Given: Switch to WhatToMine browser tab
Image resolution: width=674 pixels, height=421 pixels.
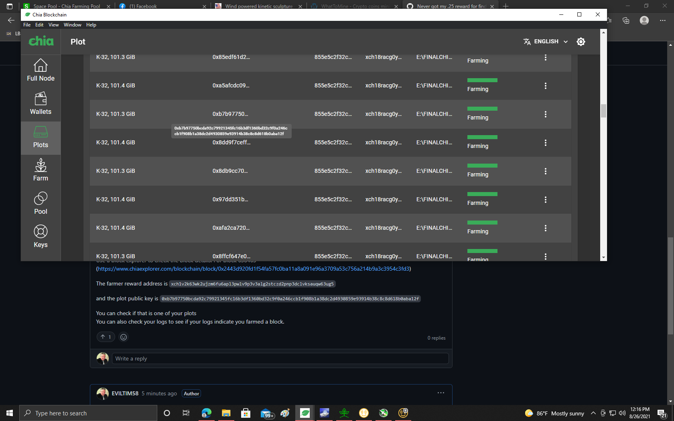Looking at the screenshot, I should coord(354,6).
